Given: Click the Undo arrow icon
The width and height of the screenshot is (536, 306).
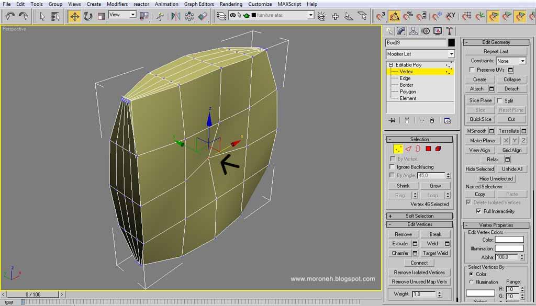Looking at the screenshot, I should point(10,17).
